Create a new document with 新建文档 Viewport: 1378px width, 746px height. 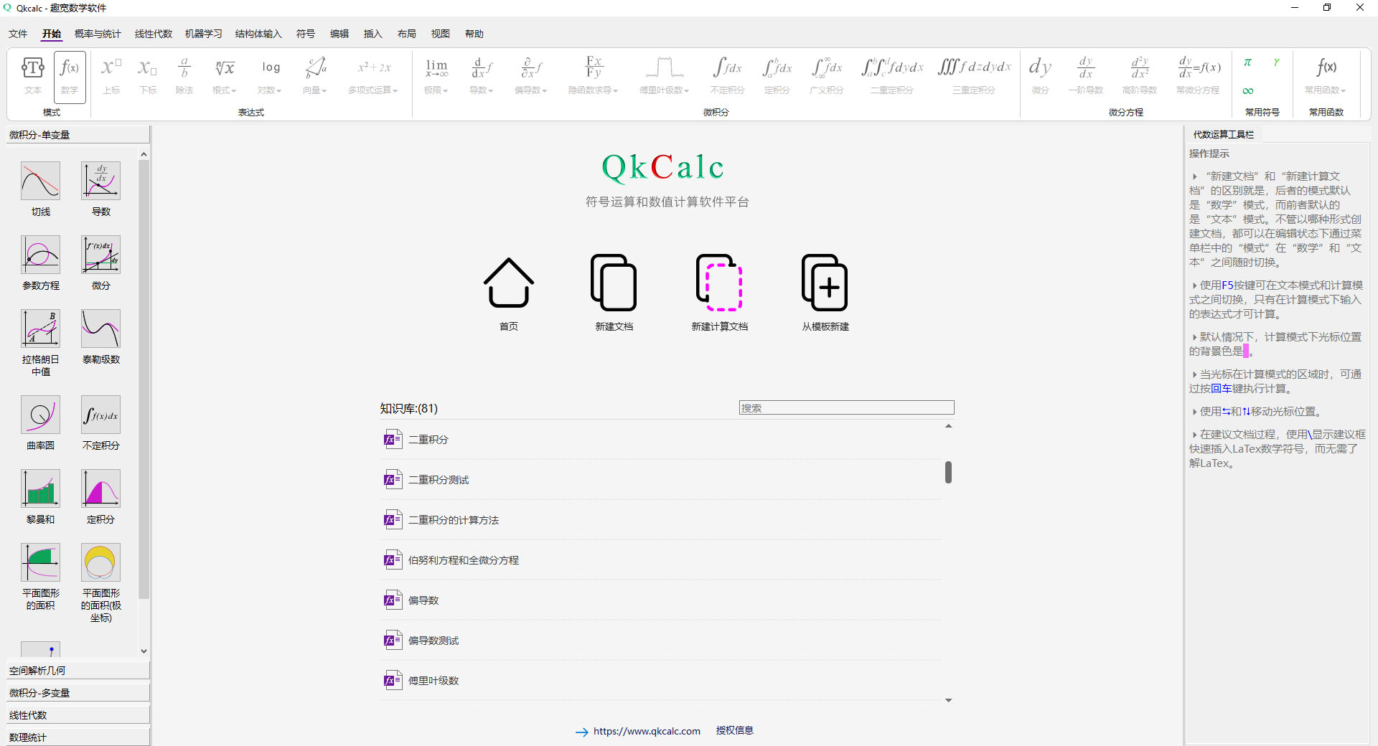pos(614,283)
